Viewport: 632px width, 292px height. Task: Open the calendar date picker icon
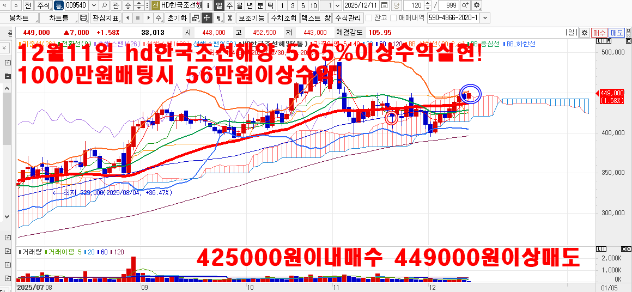pyautogui.click(x=385, y=5)
